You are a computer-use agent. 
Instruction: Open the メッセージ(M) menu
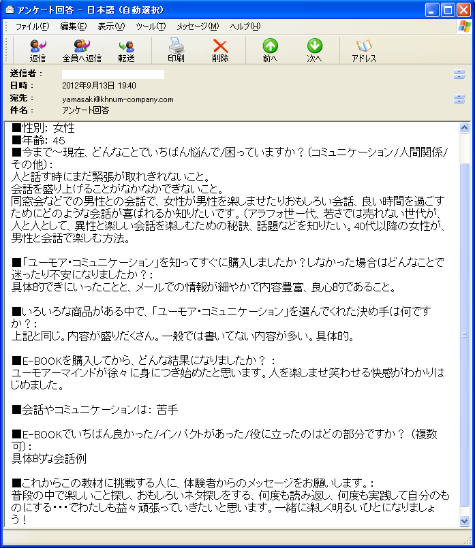(198, 27)
